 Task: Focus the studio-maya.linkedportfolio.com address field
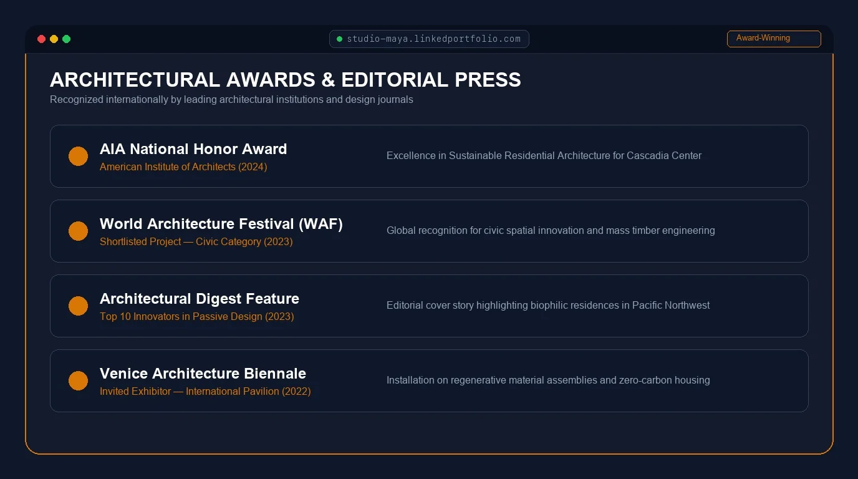pyautogui.click(x=429, y=39)
